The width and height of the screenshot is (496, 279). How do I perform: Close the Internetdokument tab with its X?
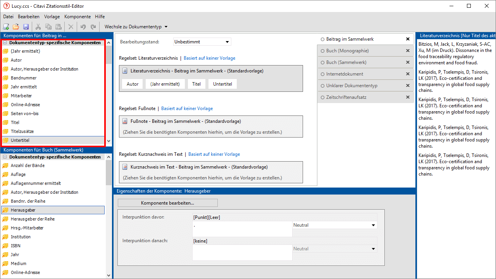coord(408,74)
